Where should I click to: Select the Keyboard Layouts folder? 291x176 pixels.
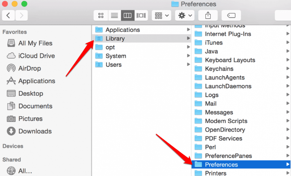pos(241,60)
